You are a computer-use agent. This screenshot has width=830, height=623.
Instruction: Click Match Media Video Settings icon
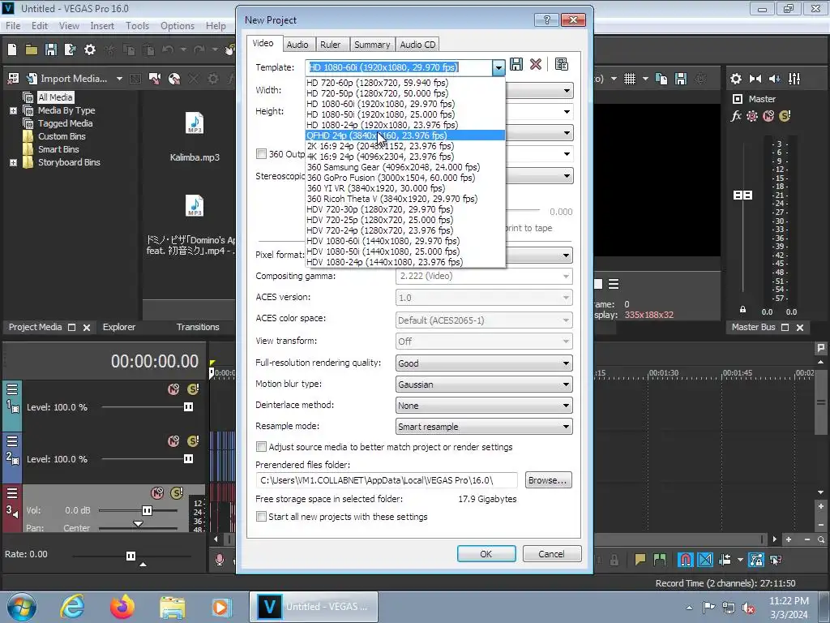click(562, 65)
